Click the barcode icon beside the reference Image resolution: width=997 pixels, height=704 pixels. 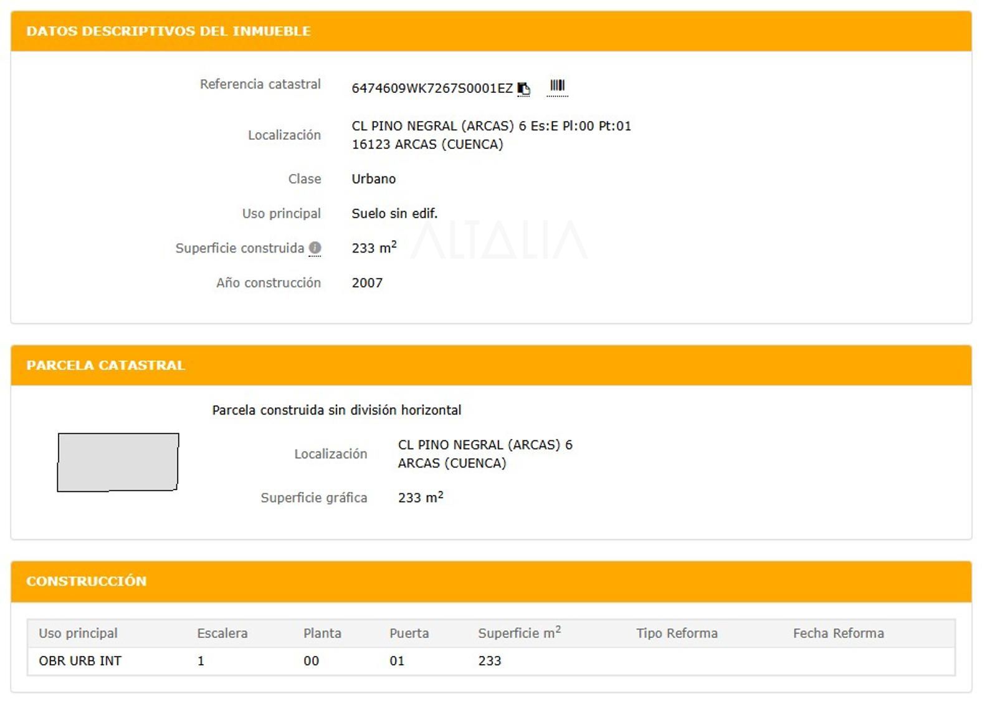pyautogui.click(x=557, y=86)
